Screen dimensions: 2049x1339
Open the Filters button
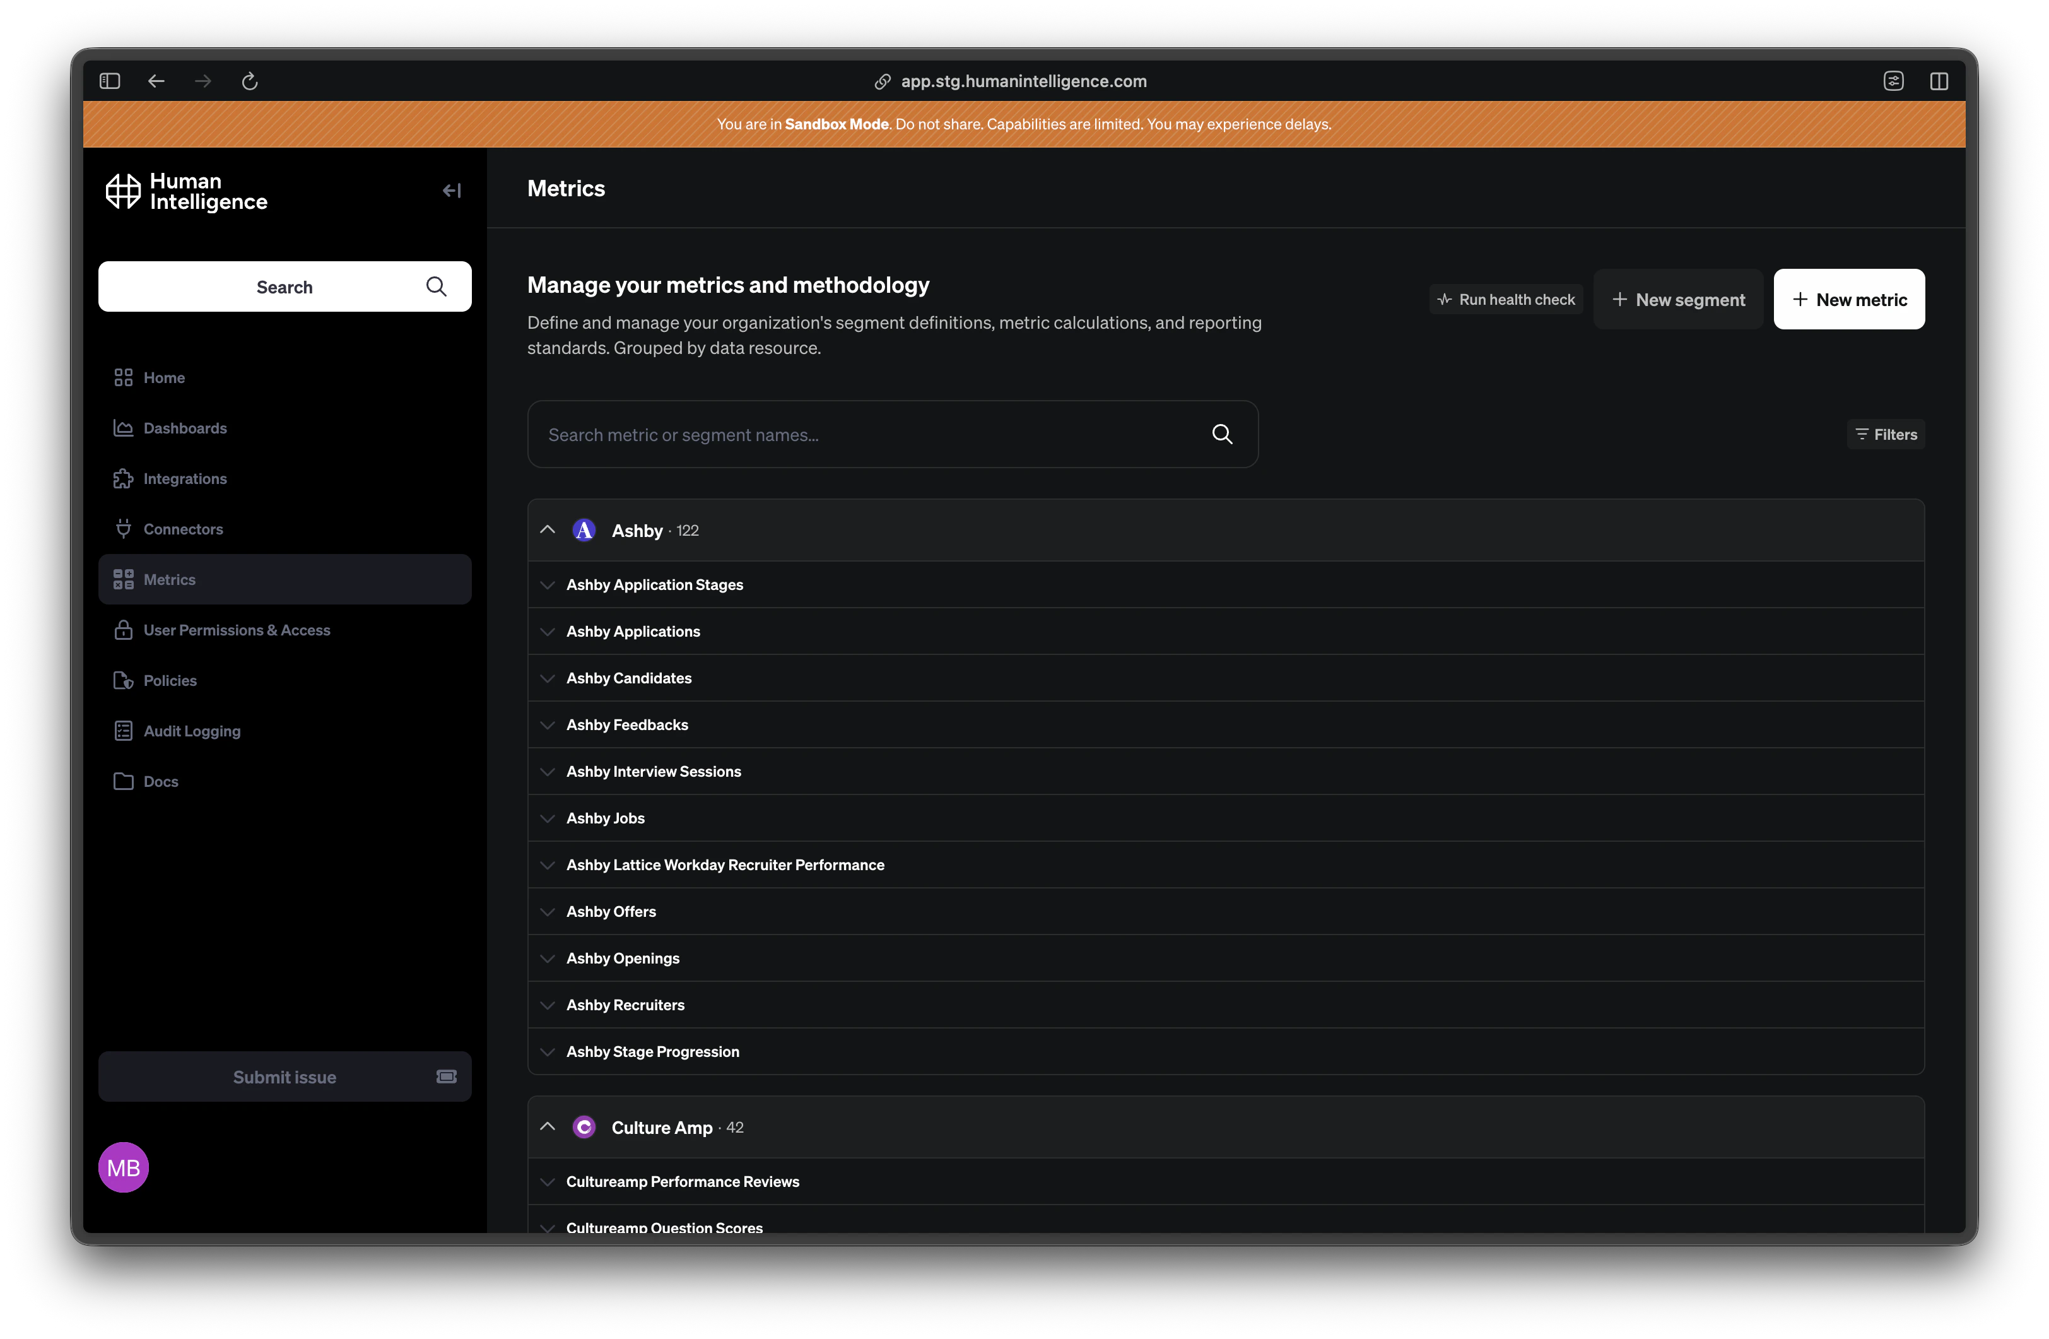point(1886,434)
